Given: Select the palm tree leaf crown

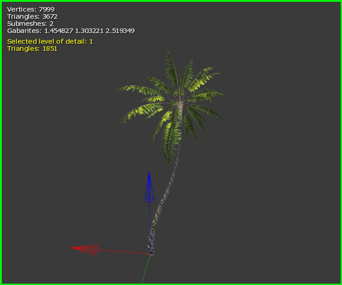Looking at the screenshot, I should coord(172,107).
